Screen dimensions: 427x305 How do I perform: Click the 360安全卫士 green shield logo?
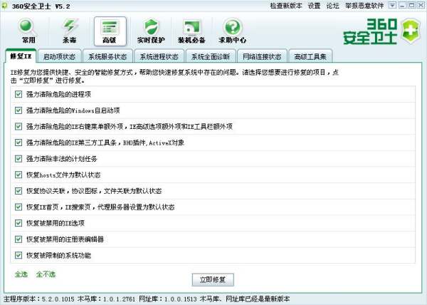click(x=411, y=31)
